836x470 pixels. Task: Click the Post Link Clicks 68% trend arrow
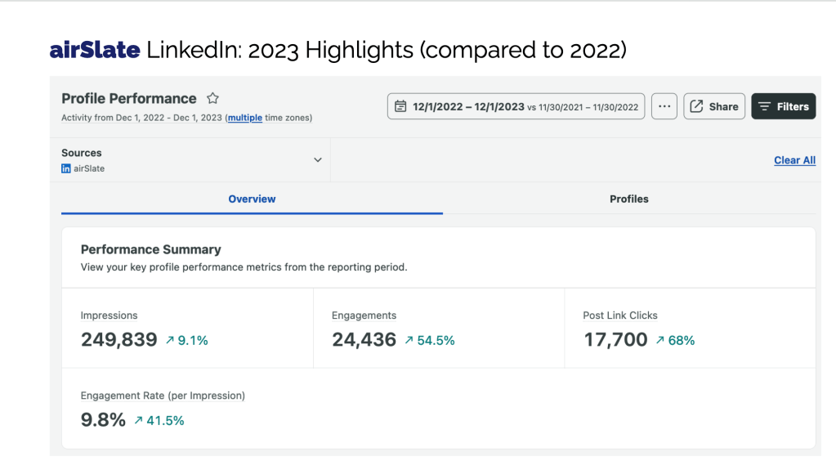click(x=659, y=341)
